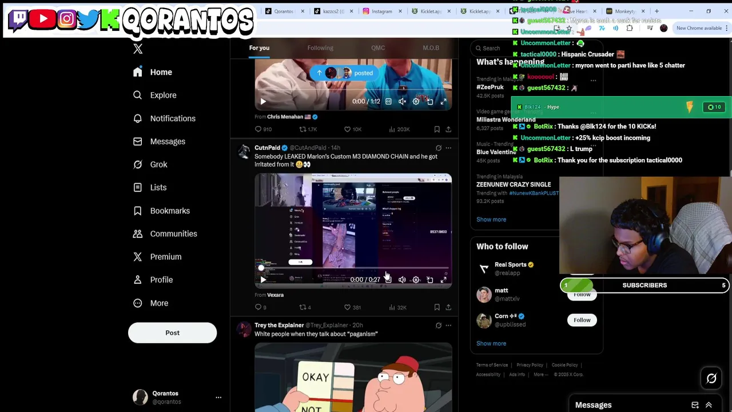
Task: Open the #NunewKBankPLUST trending link
Action: [x=534, y=193]
